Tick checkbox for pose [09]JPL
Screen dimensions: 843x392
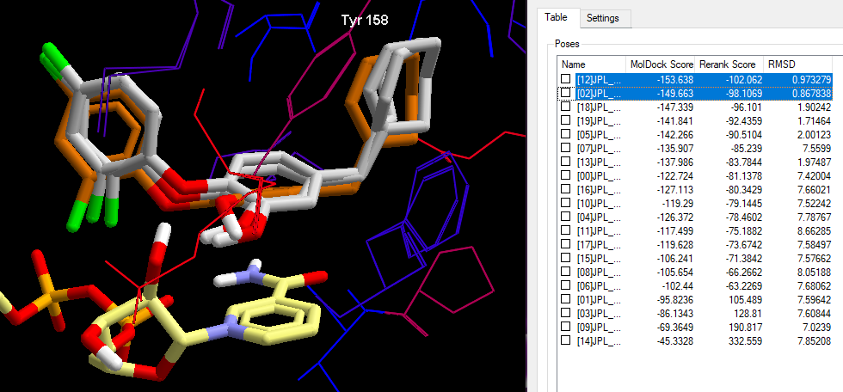coord(566,327)
